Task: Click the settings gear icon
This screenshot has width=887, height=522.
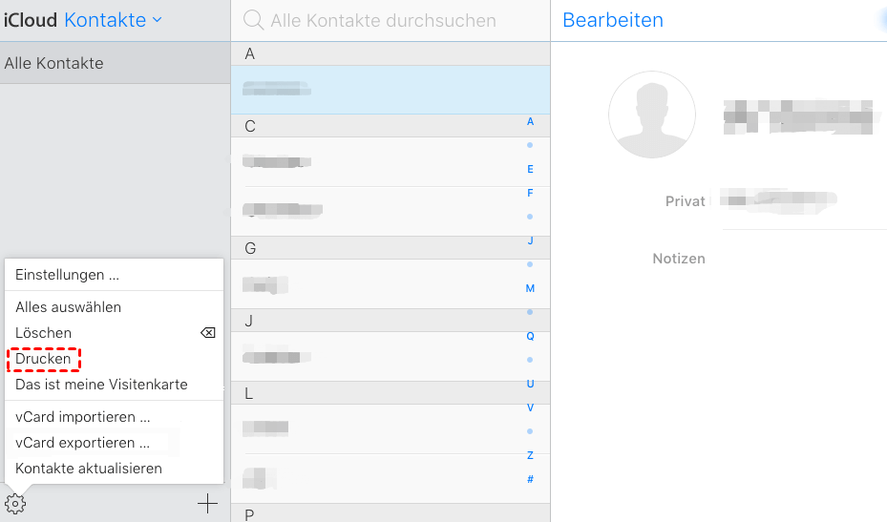Action: click(x=15, y=504)
